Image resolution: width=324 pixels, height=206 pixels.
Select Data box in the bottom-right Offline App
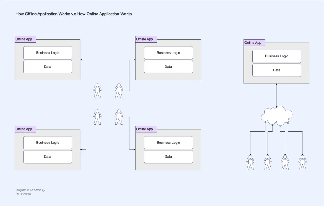(168, 157)
